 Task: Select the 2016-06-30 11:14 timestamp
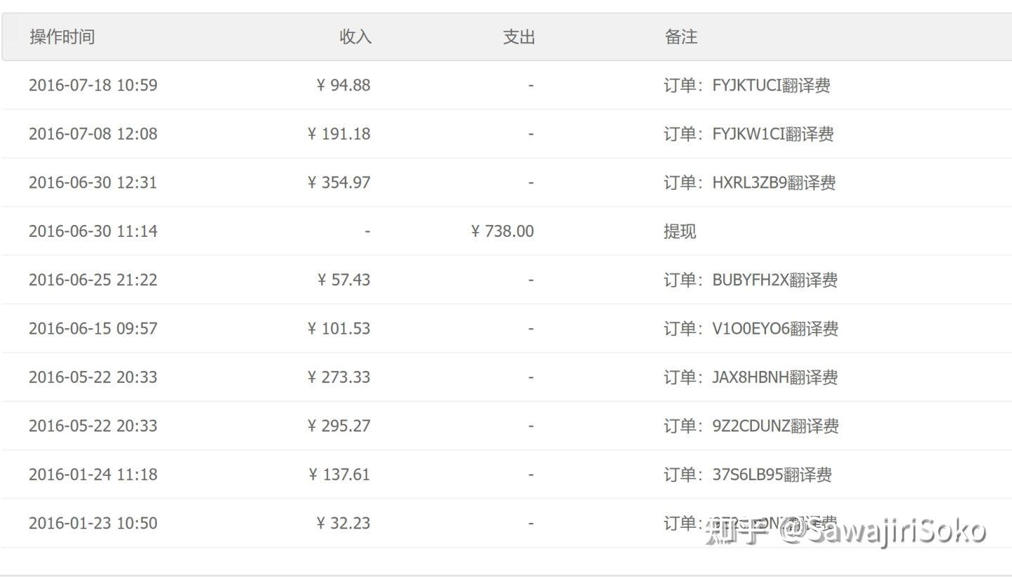(93, 231)
